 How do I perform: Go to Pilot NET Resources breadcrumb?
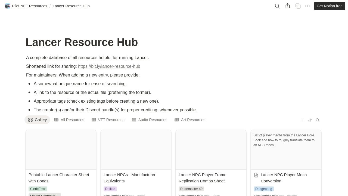pyautogui.click(x=29, y=6)
